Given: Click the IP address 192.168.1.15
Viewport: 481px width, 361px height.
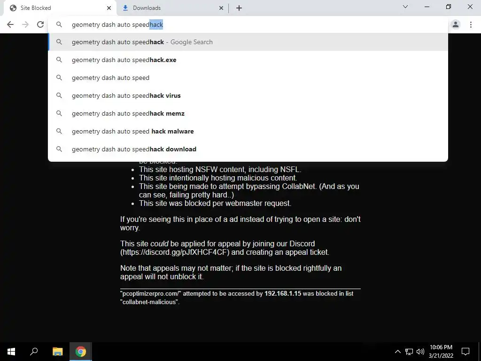Looking at the screenshot, I should click(x=283, y=293).
